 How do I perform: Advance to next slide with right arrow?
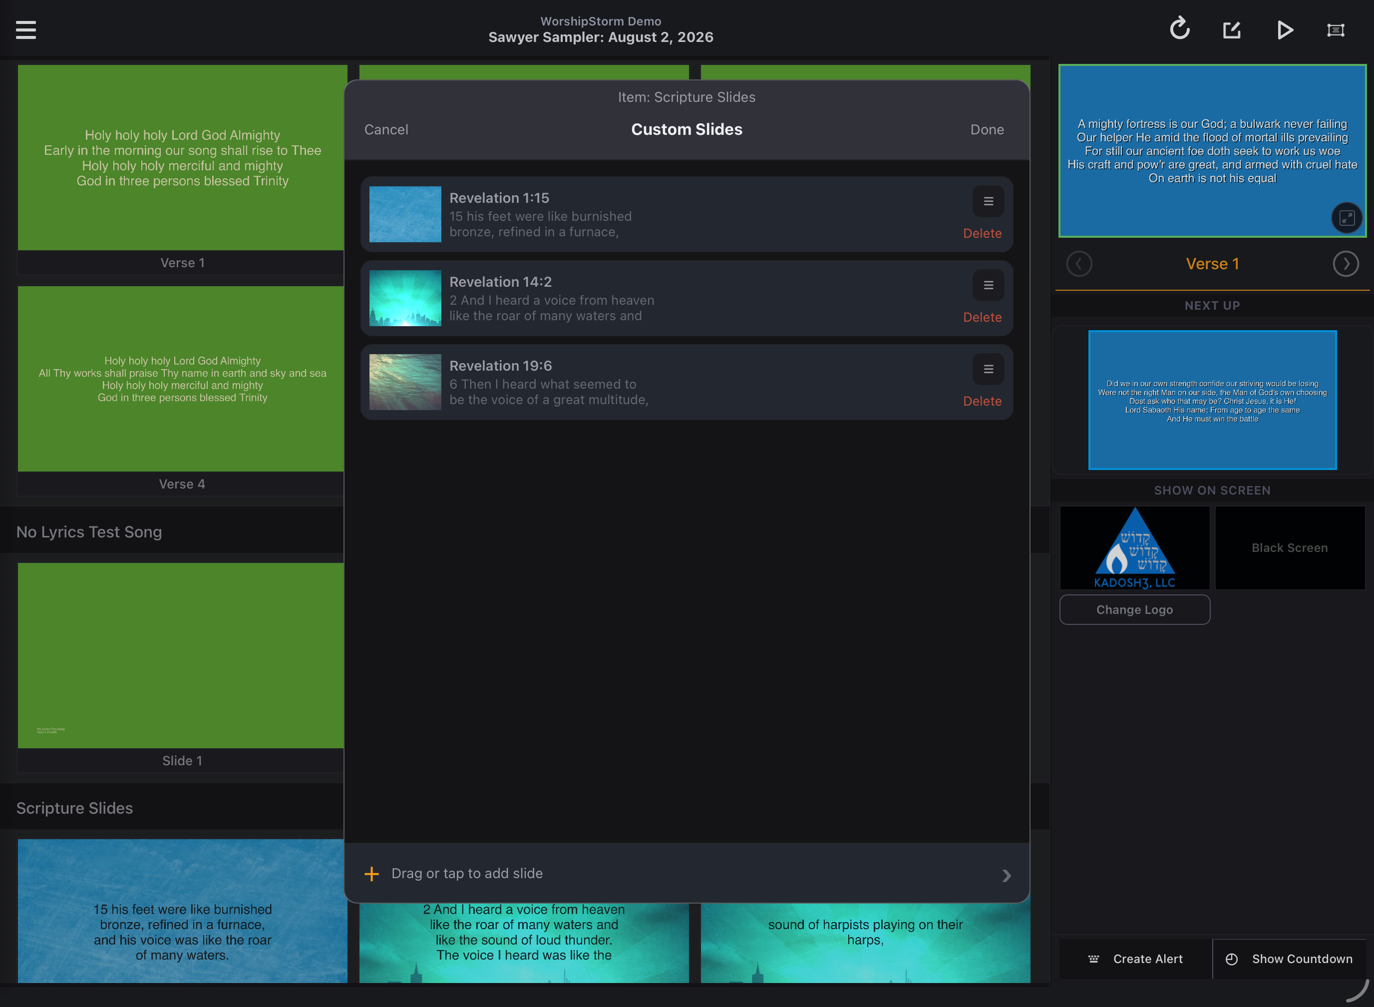click(x=1346, y=264)
